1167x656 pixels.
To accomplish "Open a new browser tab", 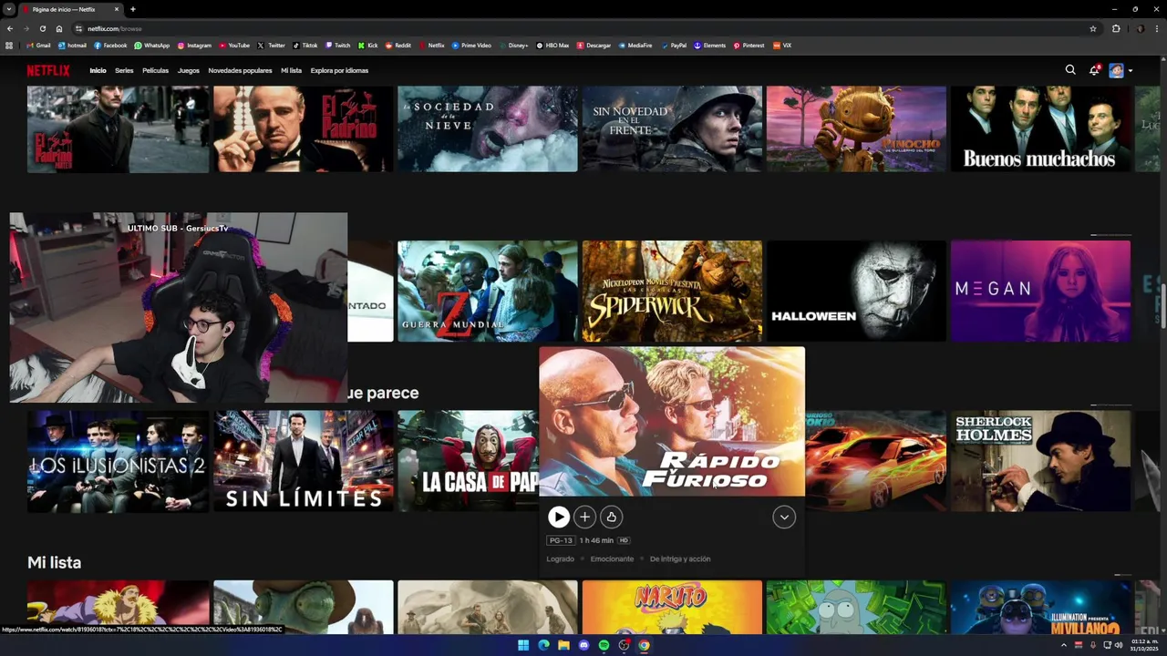I will point(133,9).
